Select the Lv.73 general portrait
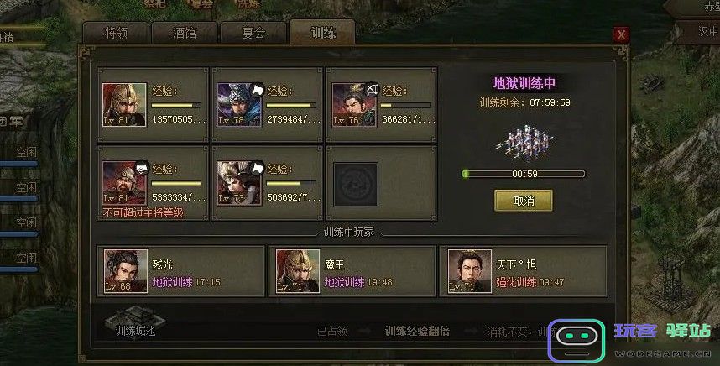This screenshot has width=720, height=366. point(239,183)
